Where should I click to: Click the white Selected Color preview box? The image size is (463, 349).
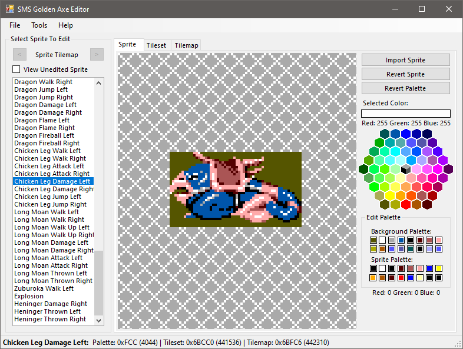click(406, 114)
